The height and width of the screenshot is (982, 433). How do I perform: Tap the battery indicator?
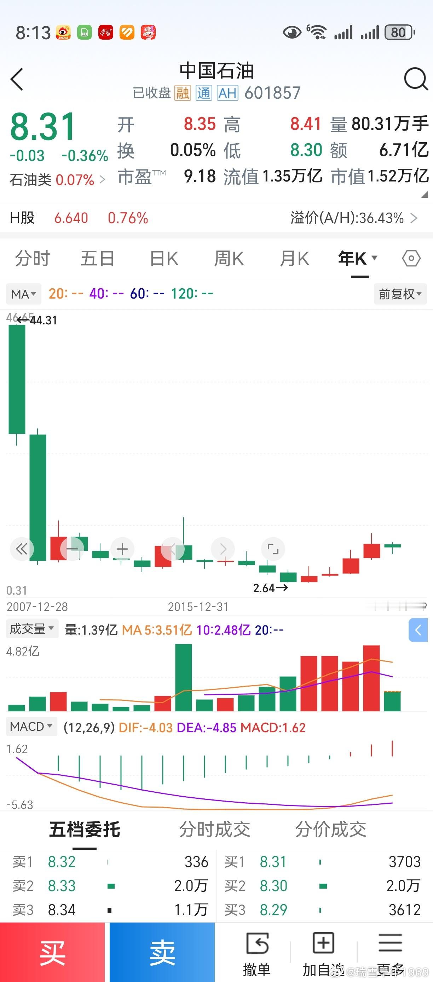tap(400, 33)
